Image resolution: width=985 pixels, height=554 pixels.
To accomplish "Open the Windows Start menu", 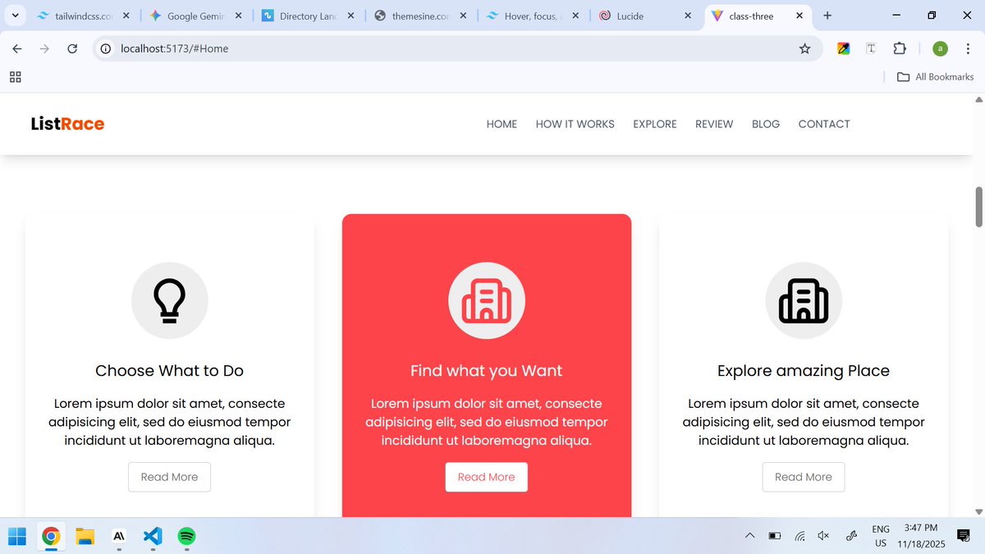I will click(x=17, y=537).
